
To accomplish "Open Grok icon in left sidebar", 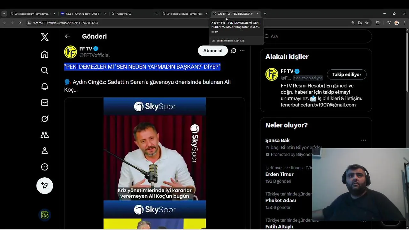I will coord(45,119).
